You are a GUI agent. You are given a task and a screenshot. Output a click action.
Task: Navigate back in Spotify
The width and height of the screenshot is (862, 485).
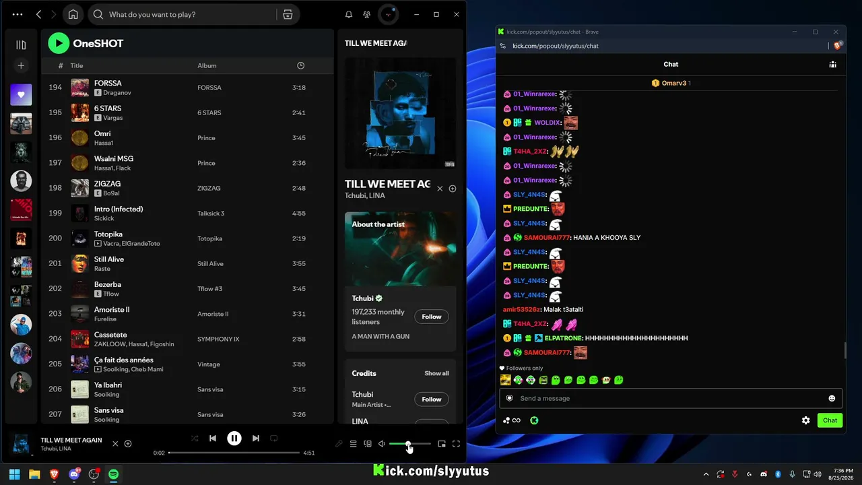pos(38,14)
